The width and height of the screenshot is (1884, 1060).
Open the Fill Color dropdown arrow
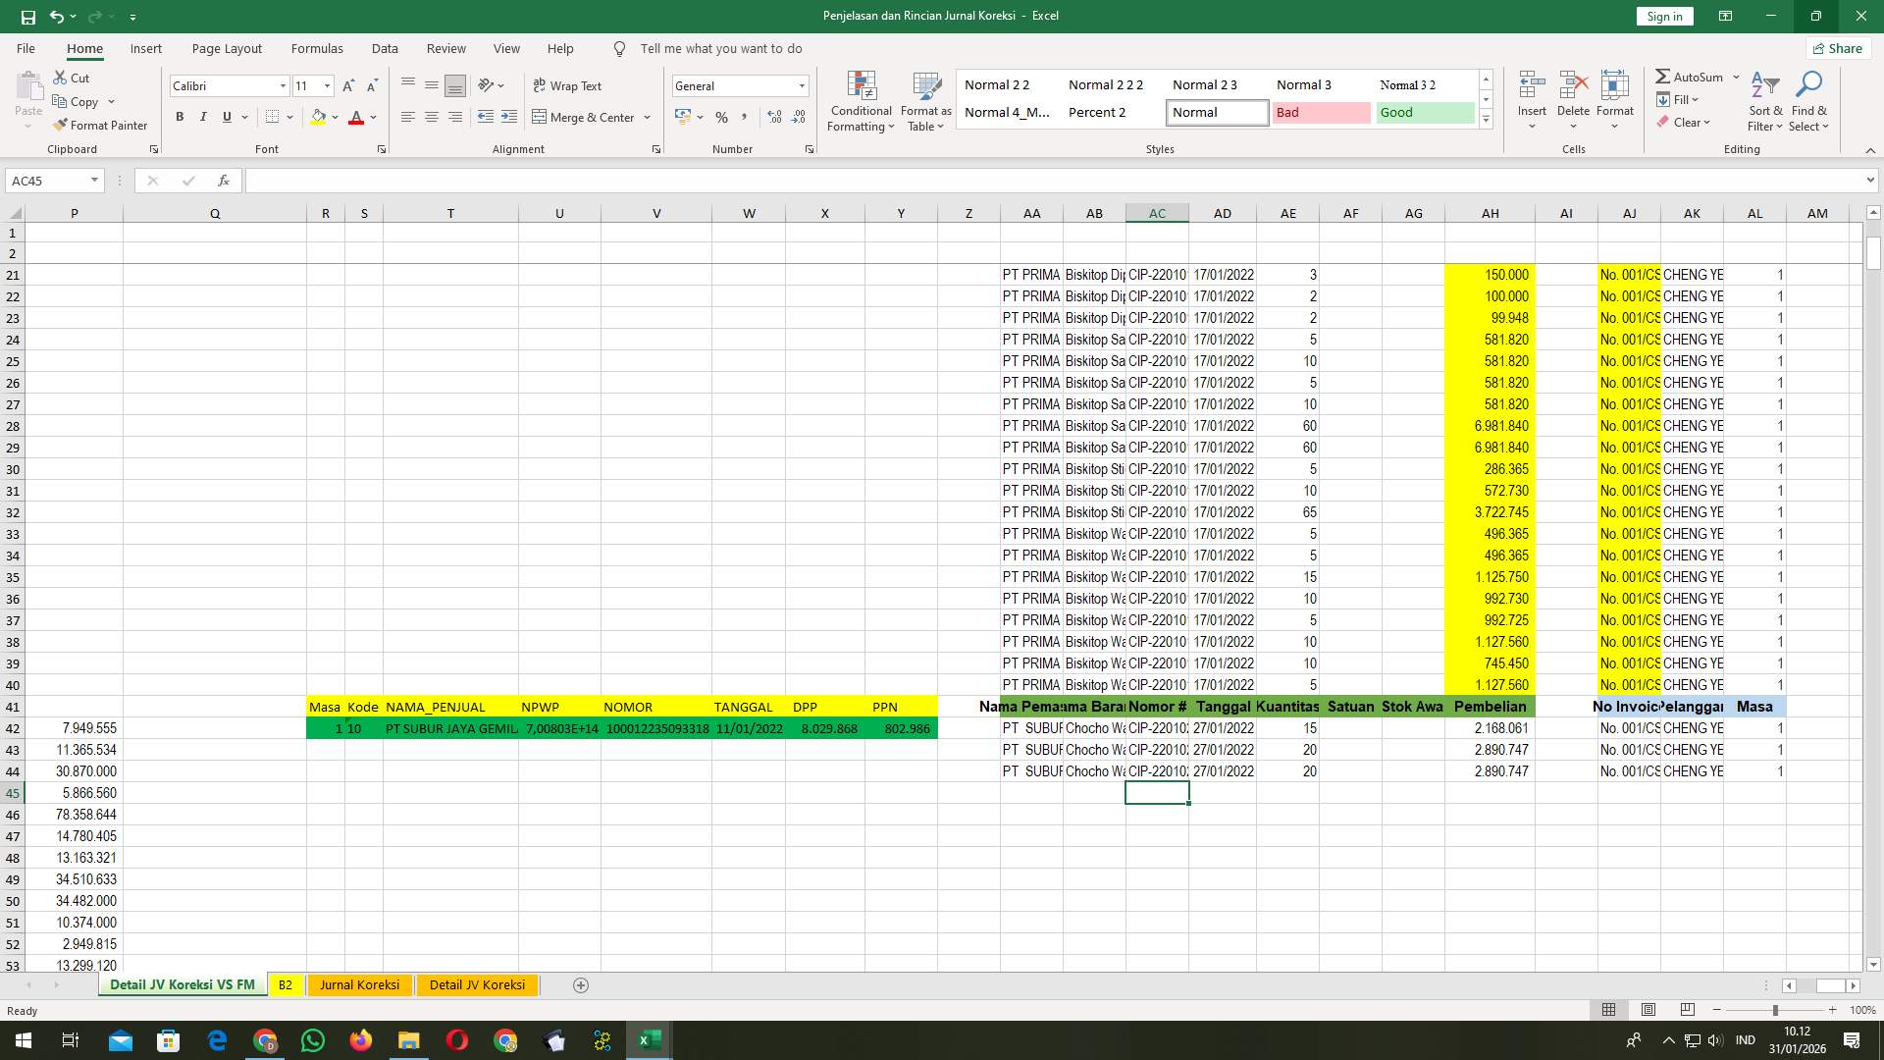click(x=335, y=117)
